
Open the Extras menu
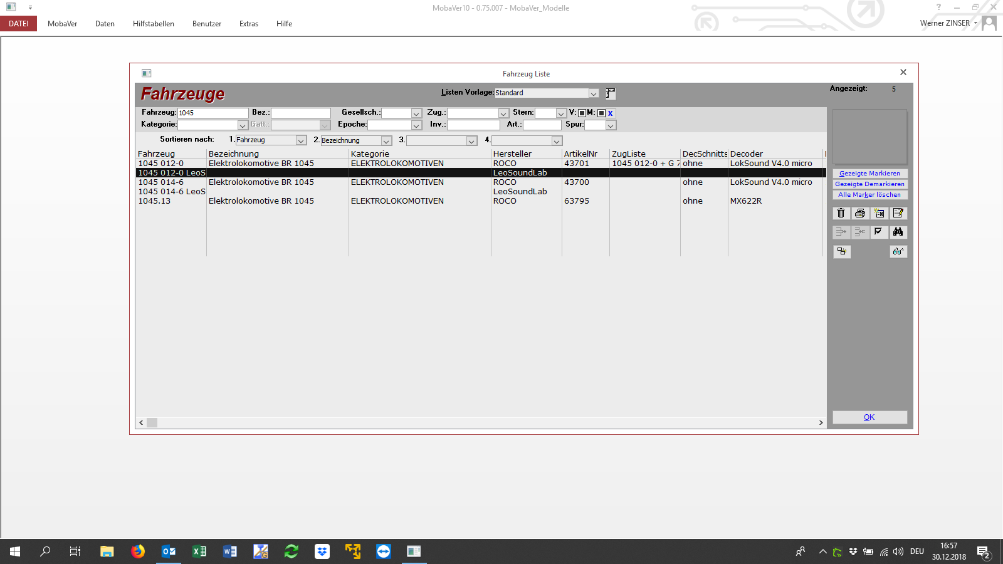tap(249, 24)
